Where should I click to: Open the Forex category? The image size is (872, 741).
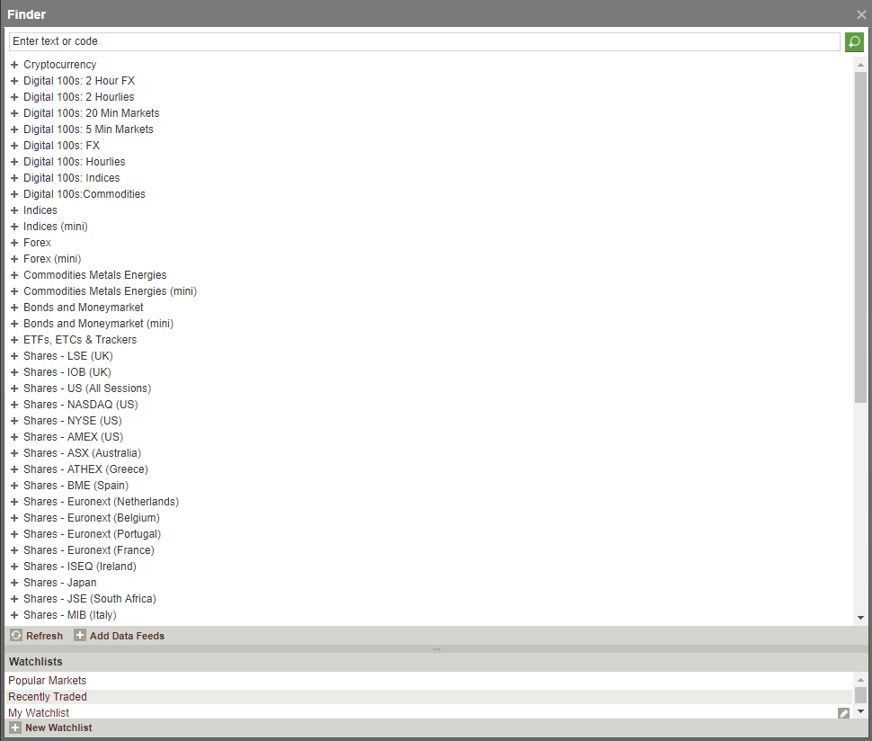tap(37, 243)
